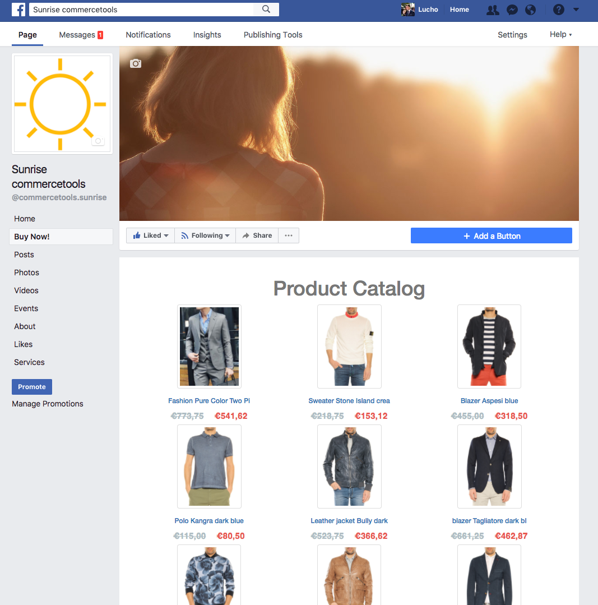Open Messenger icon in top bar

[x=512, y=10]
